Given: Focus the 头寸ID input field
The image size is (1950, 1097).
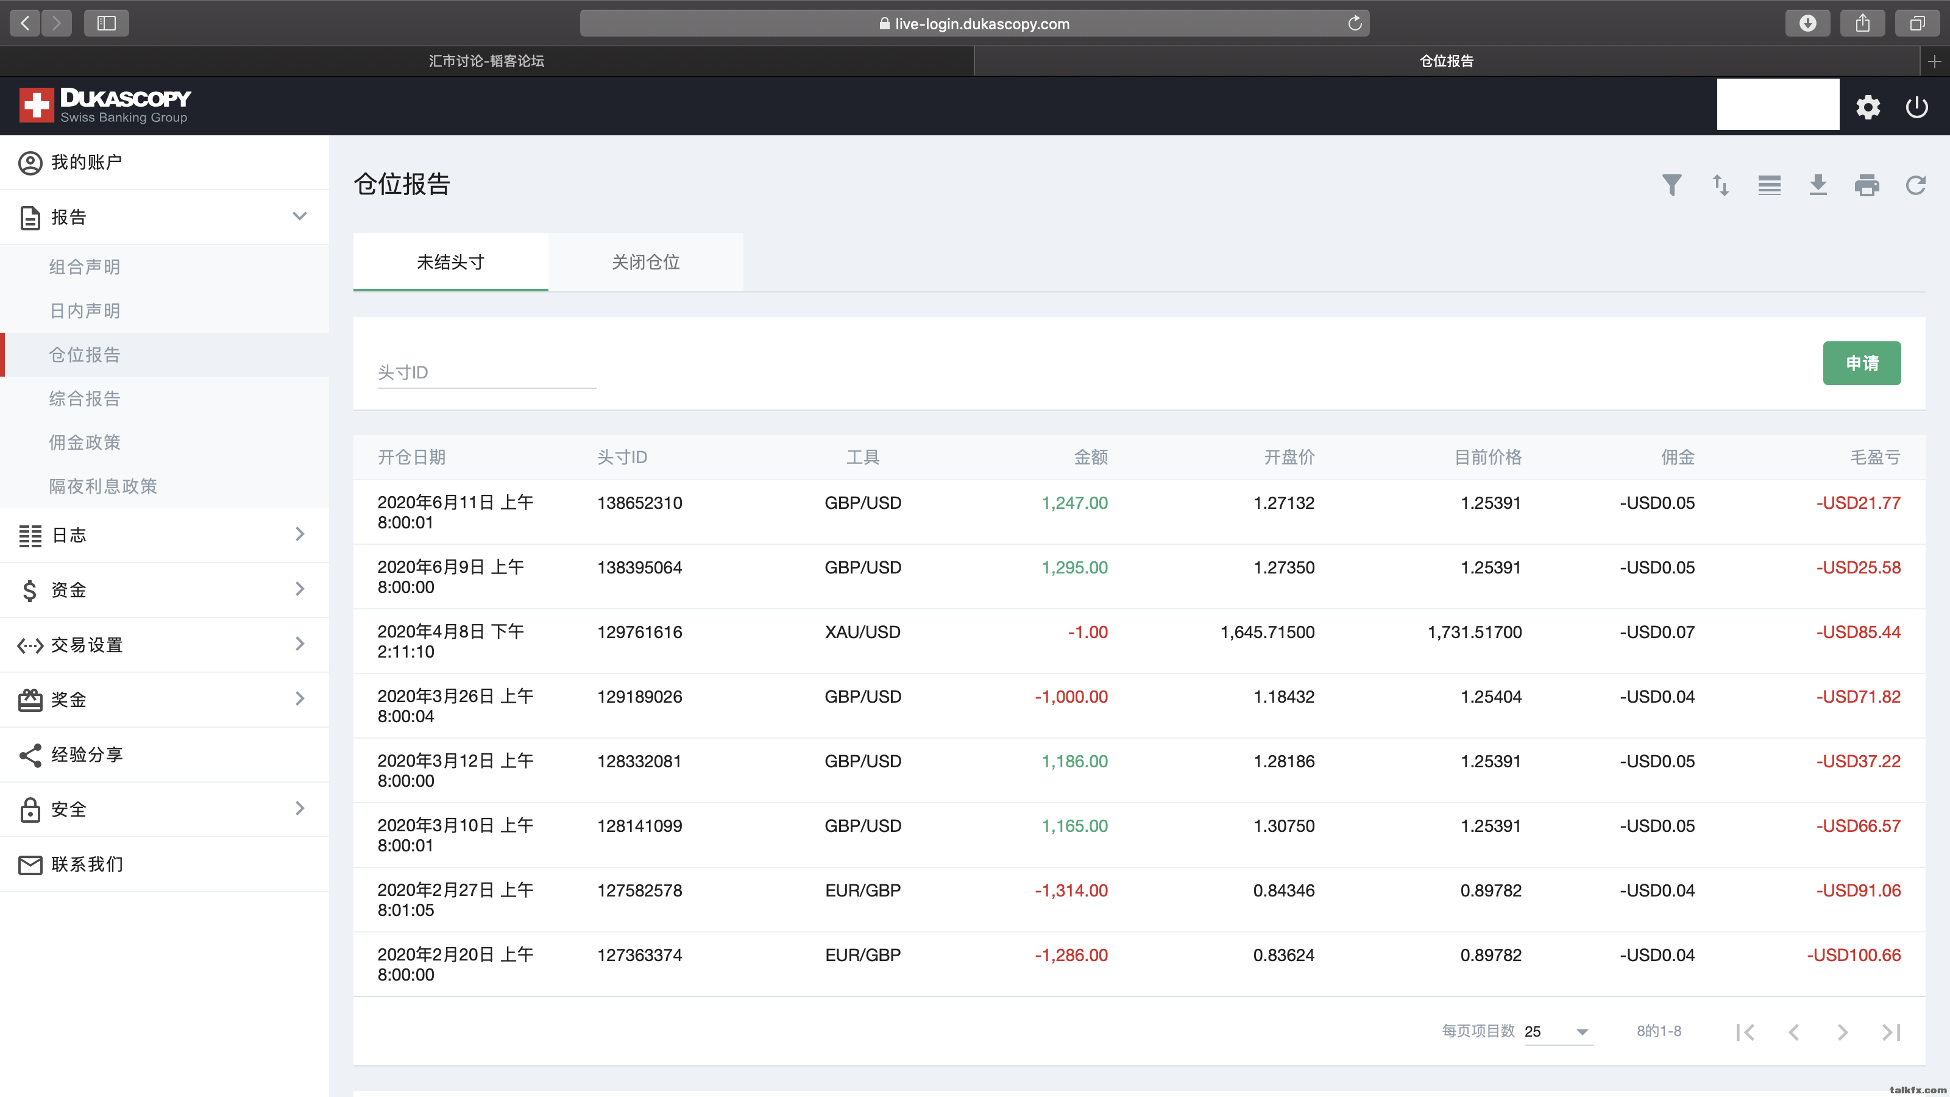Looking at the screenshot, I should point(487,372).
